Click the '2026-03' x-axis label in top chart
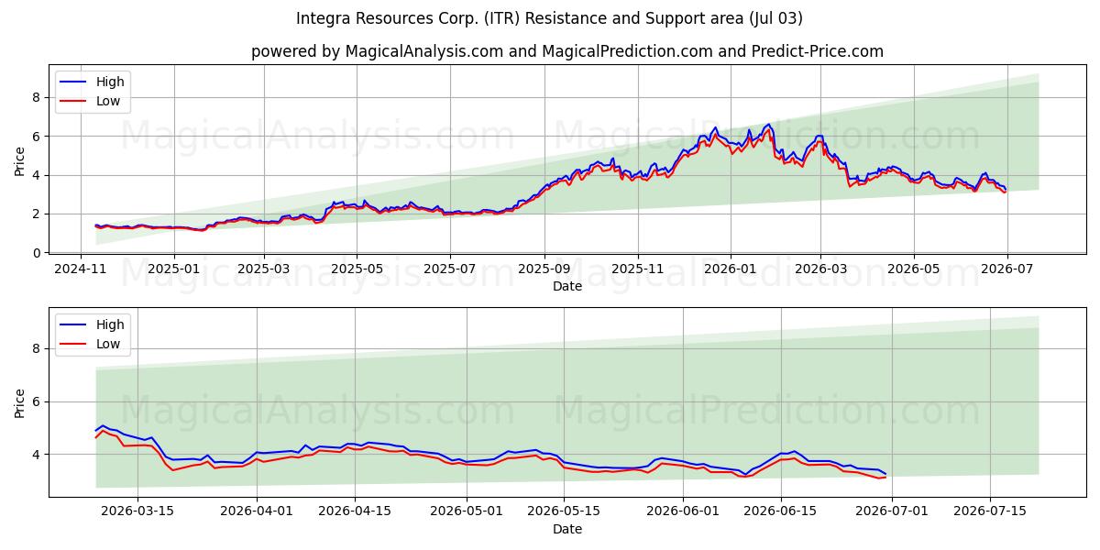The width and height of the screenshot is (1100, 550). 819,269
